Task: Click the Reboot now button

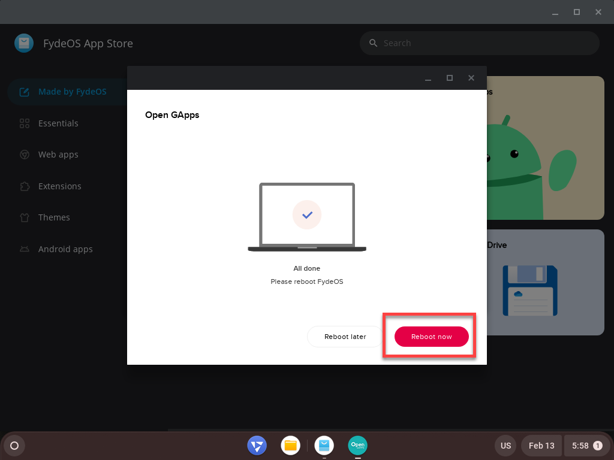Action: [x=431, y=337]
